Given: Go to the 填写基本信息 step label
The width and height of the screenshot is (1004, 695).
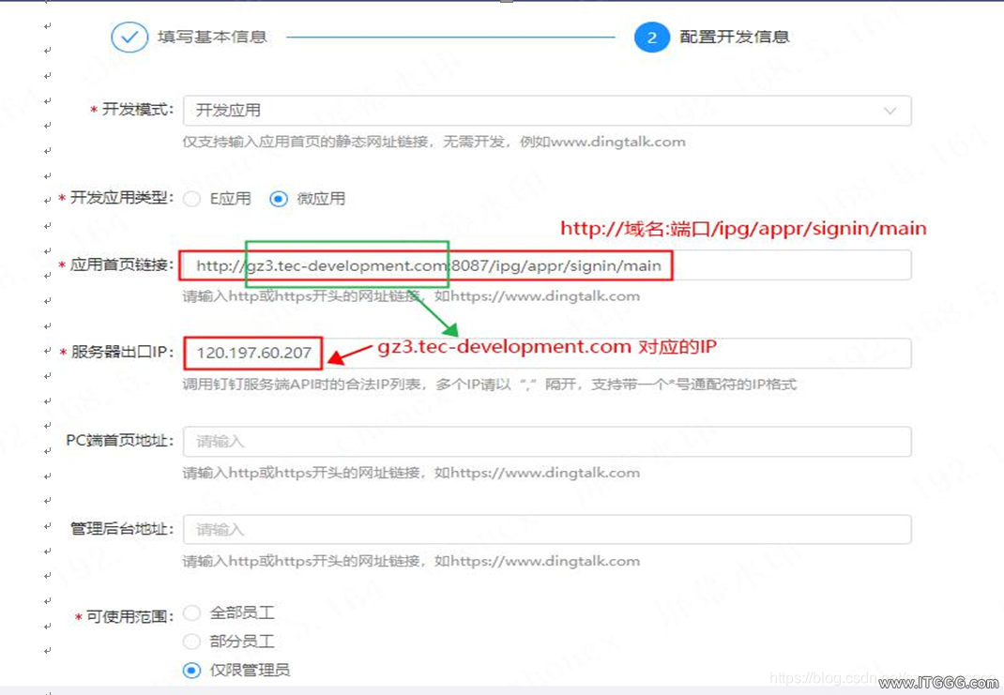Looking at the screenshot, I should pos(213,38).
